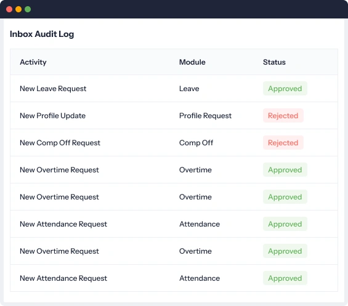Click the yellow minimize window dot

(x=18, y=9)
